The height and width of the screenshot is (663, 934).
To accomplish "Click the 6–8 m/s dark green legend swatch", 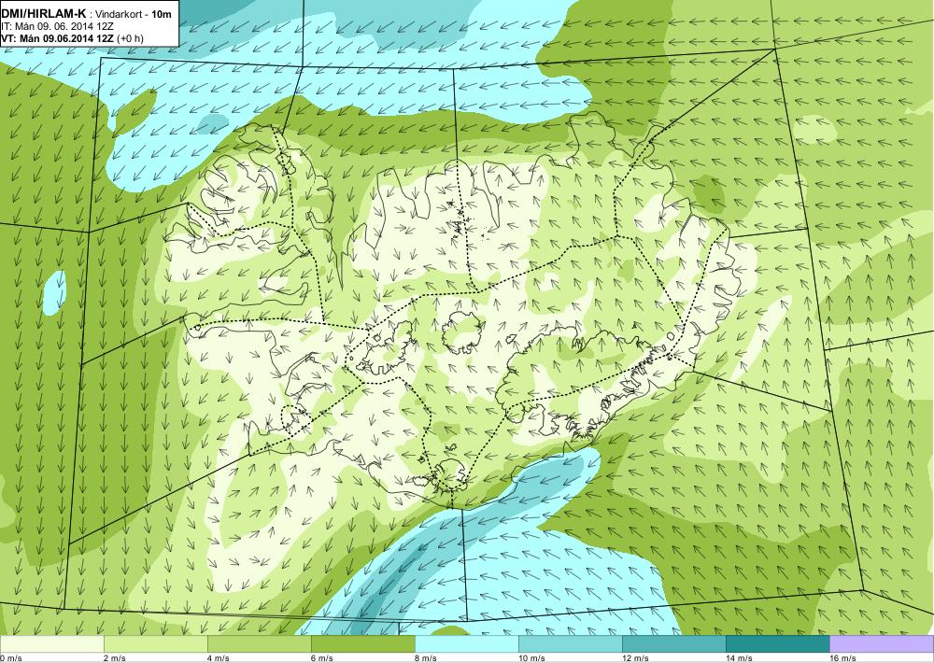I will tap(362, 644).
